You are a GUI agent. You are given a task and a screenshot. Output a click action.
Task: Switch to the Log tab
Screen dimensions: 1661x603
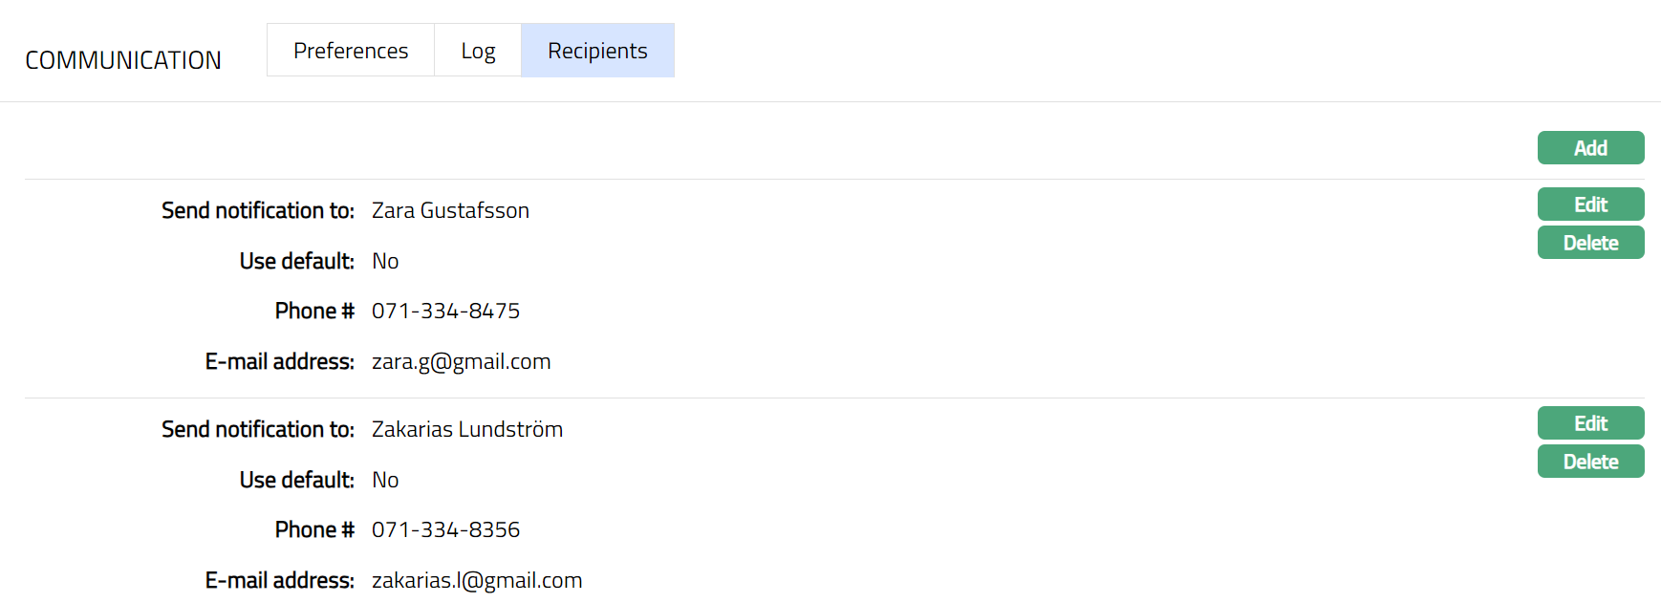pos(478,51)
